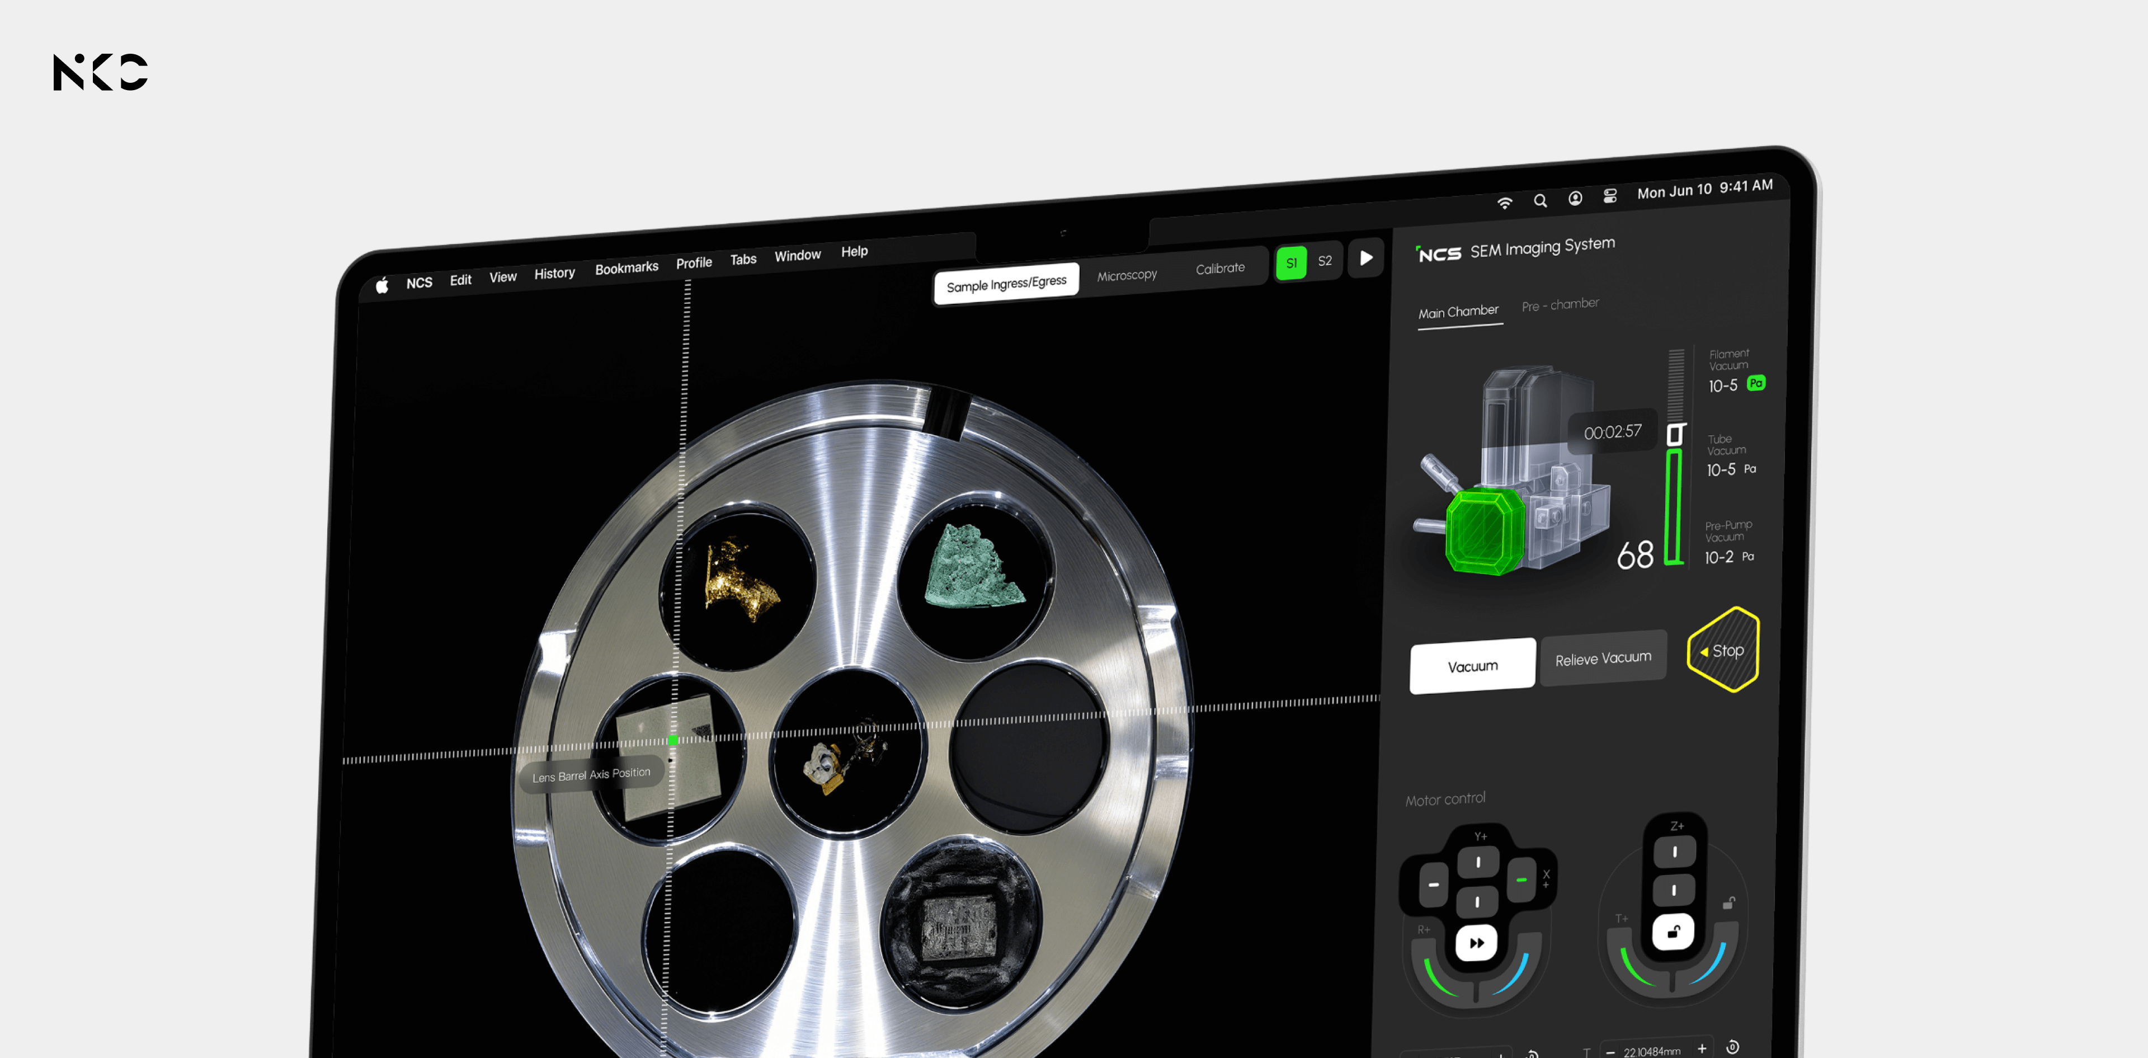The height and width of the screenshot is (1058, 2148).
Task: Click the vacuum level gauge handle
Action: 1675,434
